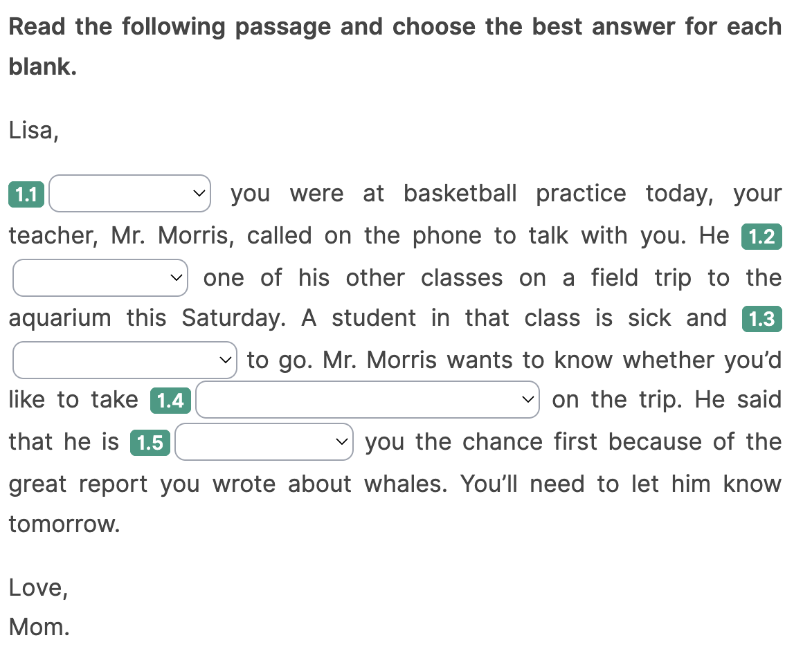
Task: Open the answer dropdown for blank 1.3
Action: [125, 360]
